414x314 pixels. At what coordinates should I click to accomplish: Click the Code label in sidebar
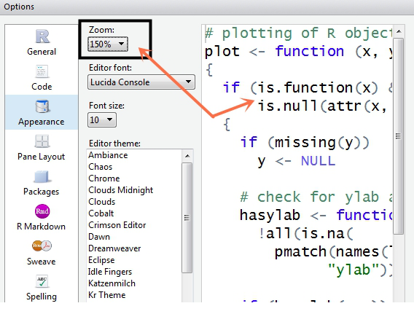click(x=42, y=87)
